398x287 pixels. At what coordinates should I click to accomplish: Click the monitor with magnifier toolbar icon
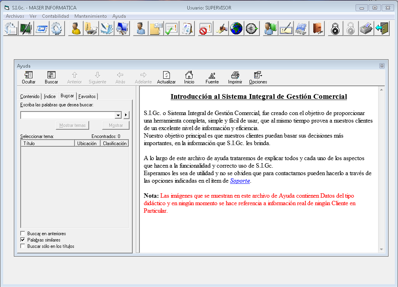tap(122, 28)
